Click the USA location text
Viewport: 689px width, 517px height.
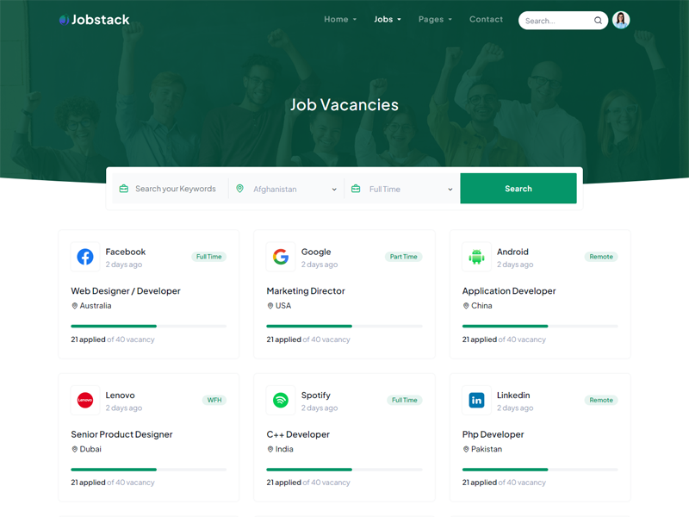[283, 306]
